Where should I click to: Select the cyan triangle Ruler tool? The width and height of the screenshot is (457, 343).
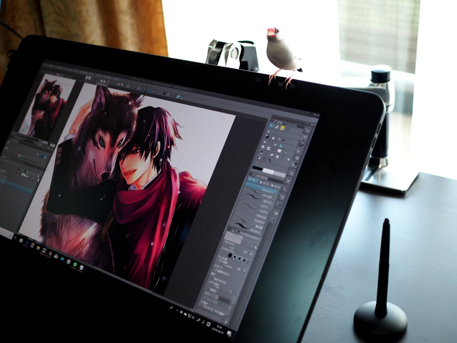pyautogui.click(x=281, y=146)
